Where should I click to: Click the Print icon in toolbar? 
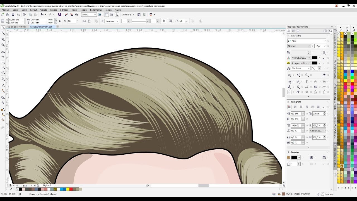[x=18, y=15]
